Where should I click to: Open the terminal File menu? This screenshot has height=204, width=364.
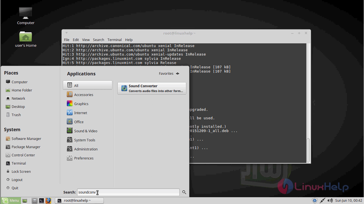67,40
